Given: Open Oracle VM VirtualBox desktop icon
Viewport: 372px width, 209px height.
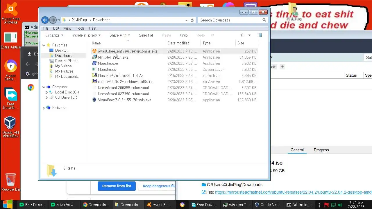Looking at the screenshot, I should pos(11,127).
